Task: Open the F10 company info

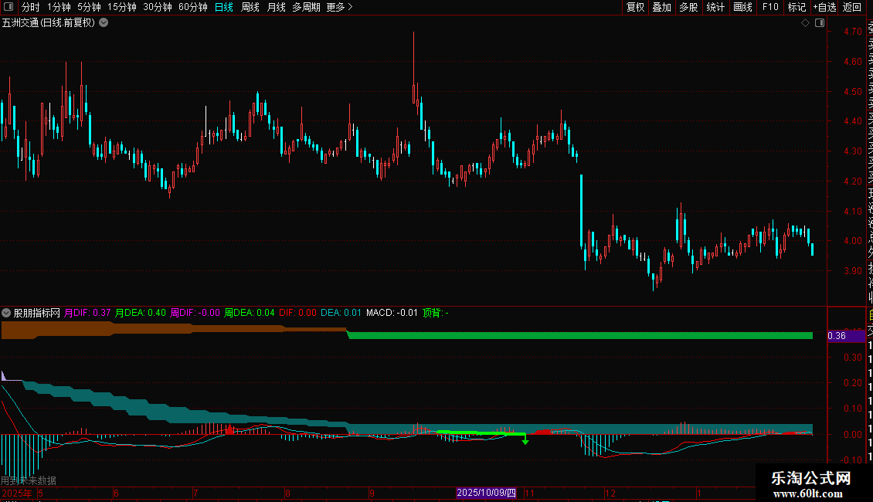Action: [770, 7]
